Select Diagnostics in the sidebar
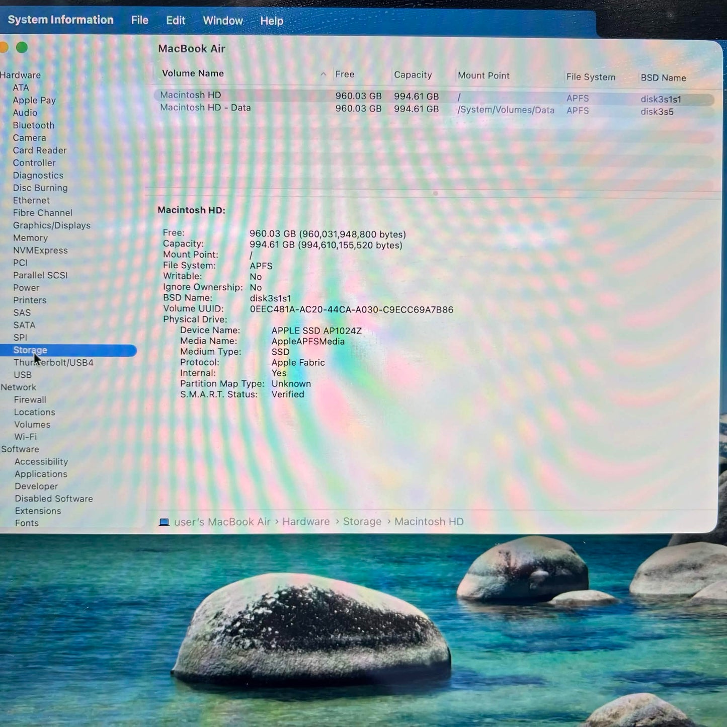Image resolution: width=727 pixels, height=727 pixels. coord(38,176)
